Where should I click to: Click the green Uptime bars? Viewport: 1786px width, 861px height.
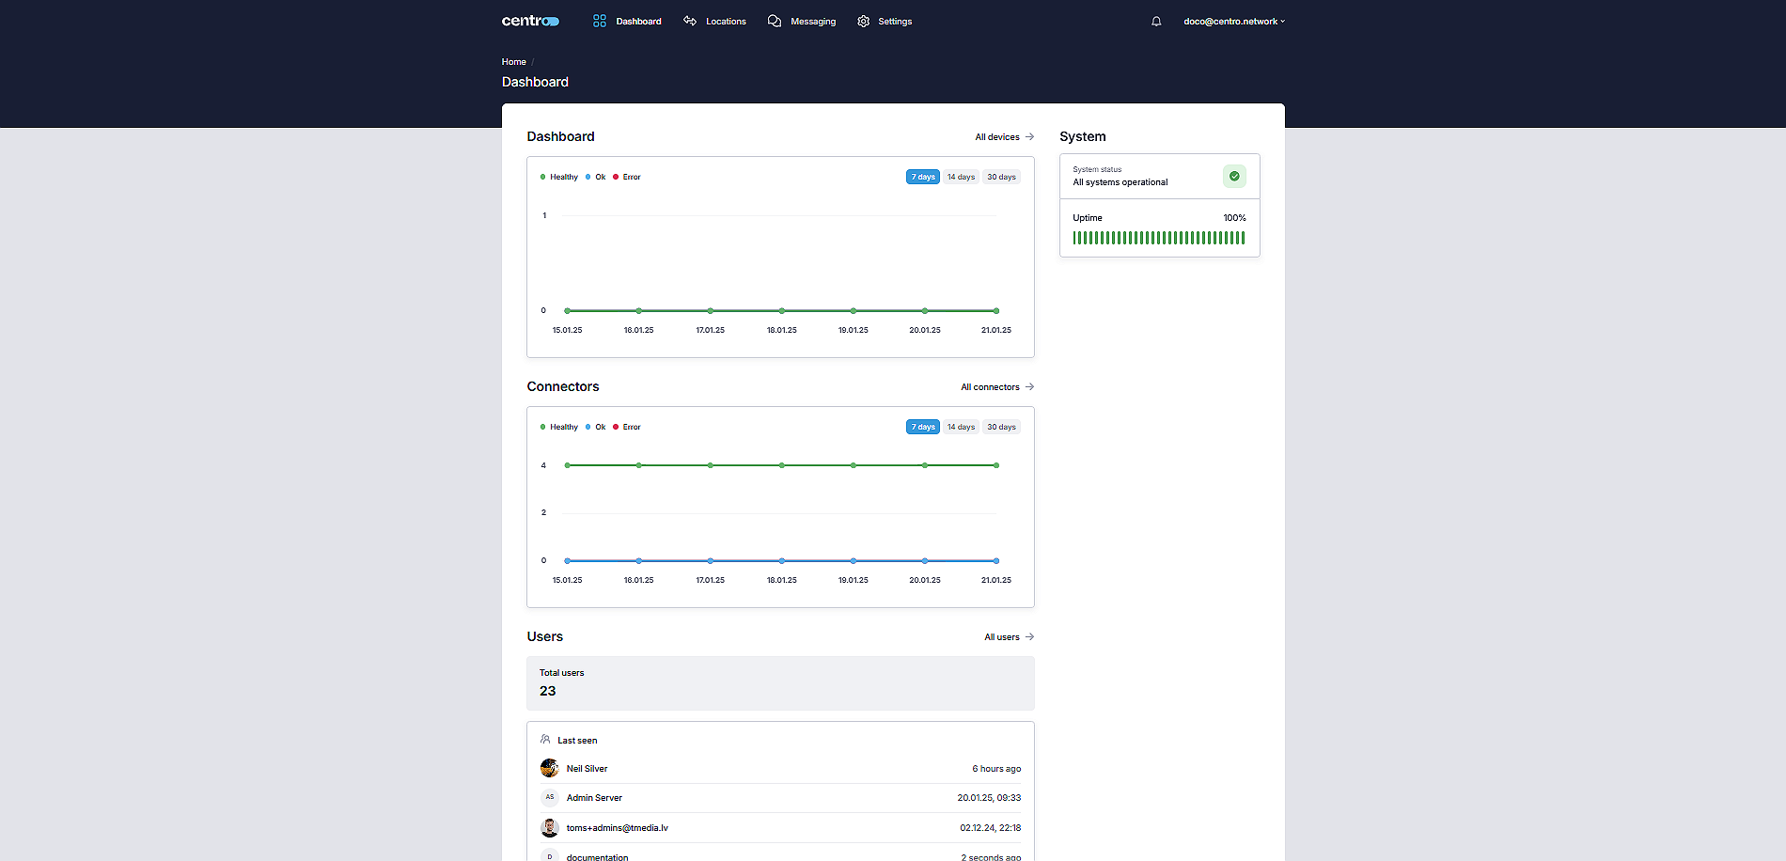[1159, 238]
